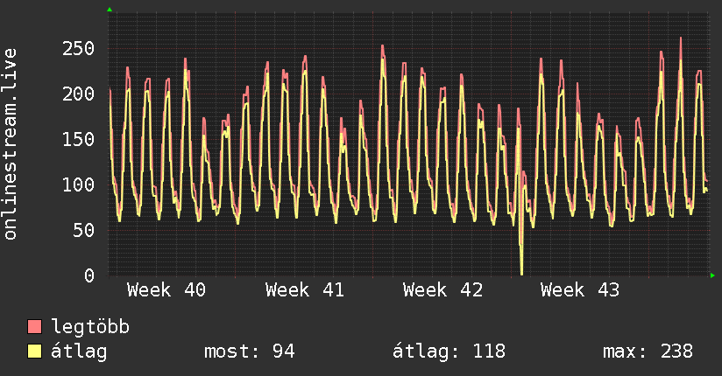Click the 0 y-axis tick label
This screenshot has width=722, height=376.
(89, 275)
